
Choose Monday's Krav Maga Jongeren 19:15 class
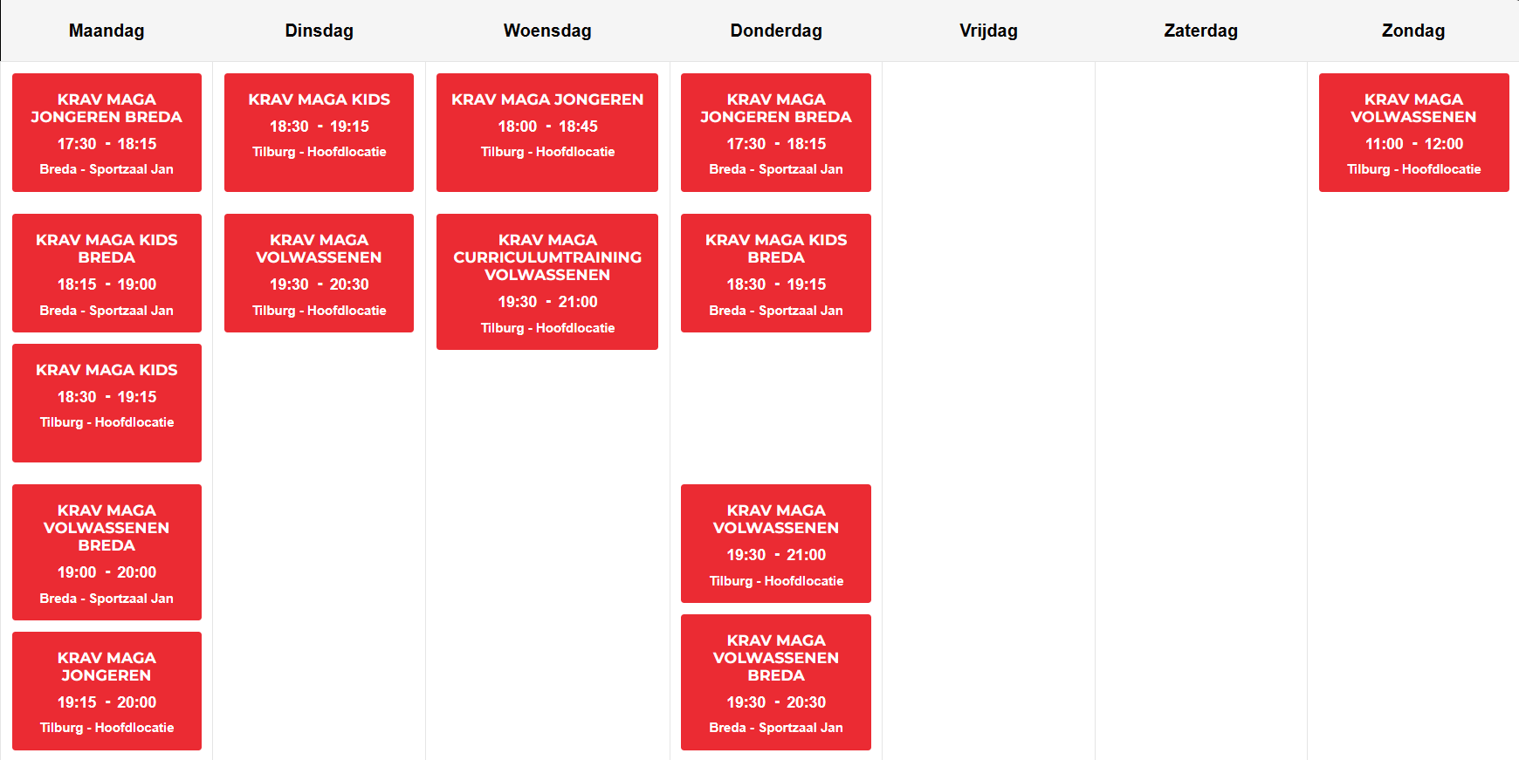pos(107,691)
